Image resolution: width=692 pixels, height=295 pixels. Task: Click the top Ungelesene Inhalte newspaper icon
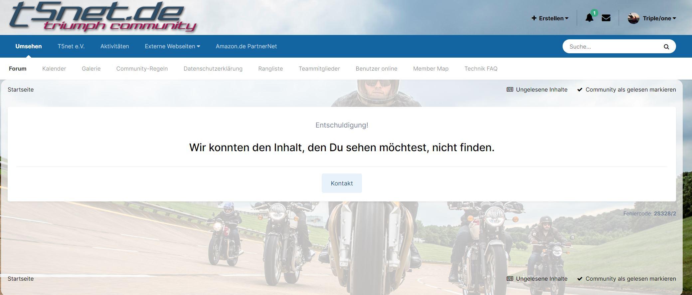(510, 90)
